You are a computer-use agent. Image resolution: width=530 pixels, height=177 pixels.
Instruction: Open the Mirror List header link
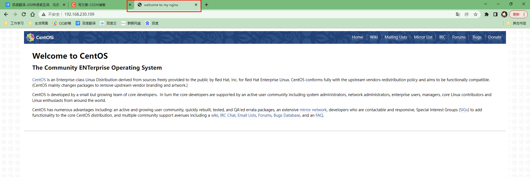click(x=423, y=37)
